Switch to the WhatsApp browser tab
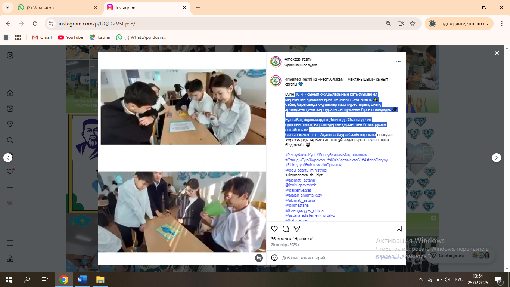The image size is (510, 287). pyautogui.click(x=56, y=7)
